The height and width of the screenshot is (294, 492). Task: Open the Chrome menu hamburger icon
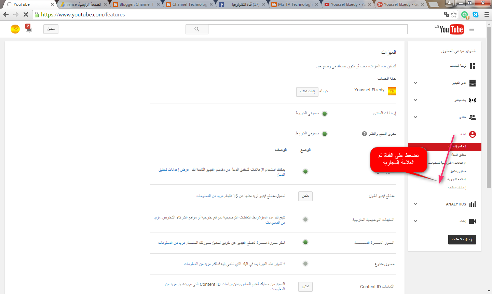[x=487, y=14]
